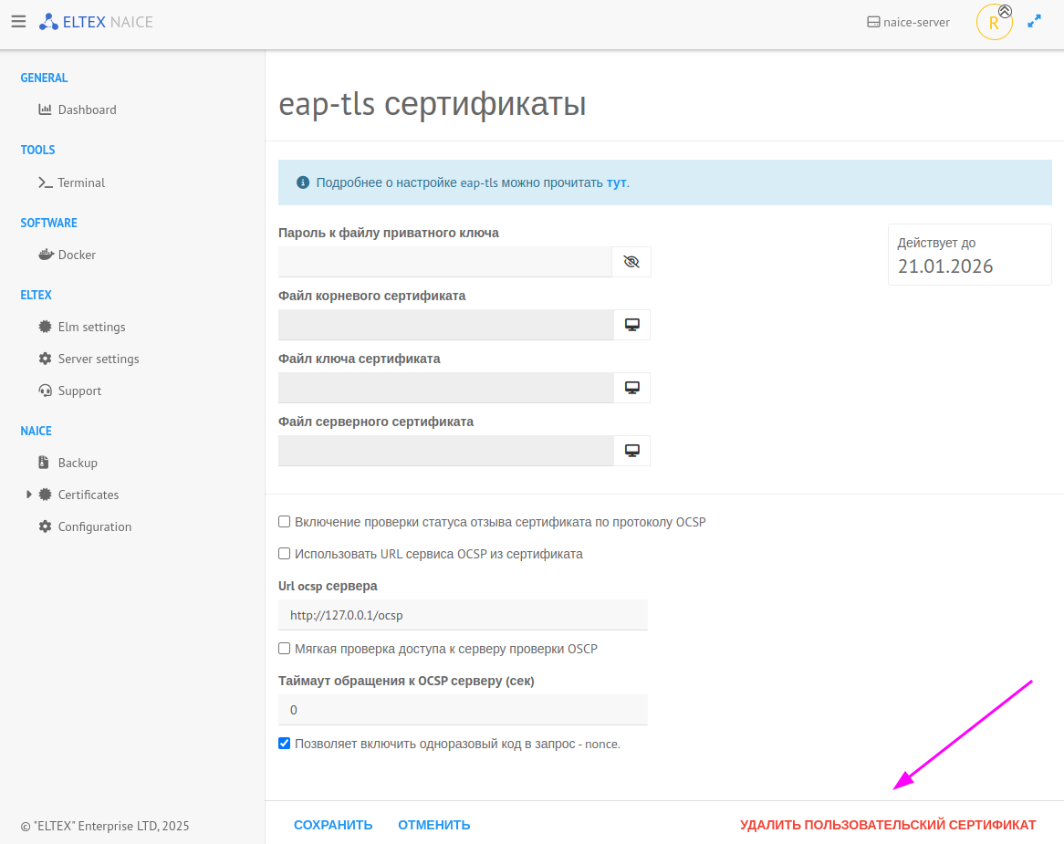1064x844 pixels.
Task: Browse for the root certificate file
Action: click(x=631, y=325)
